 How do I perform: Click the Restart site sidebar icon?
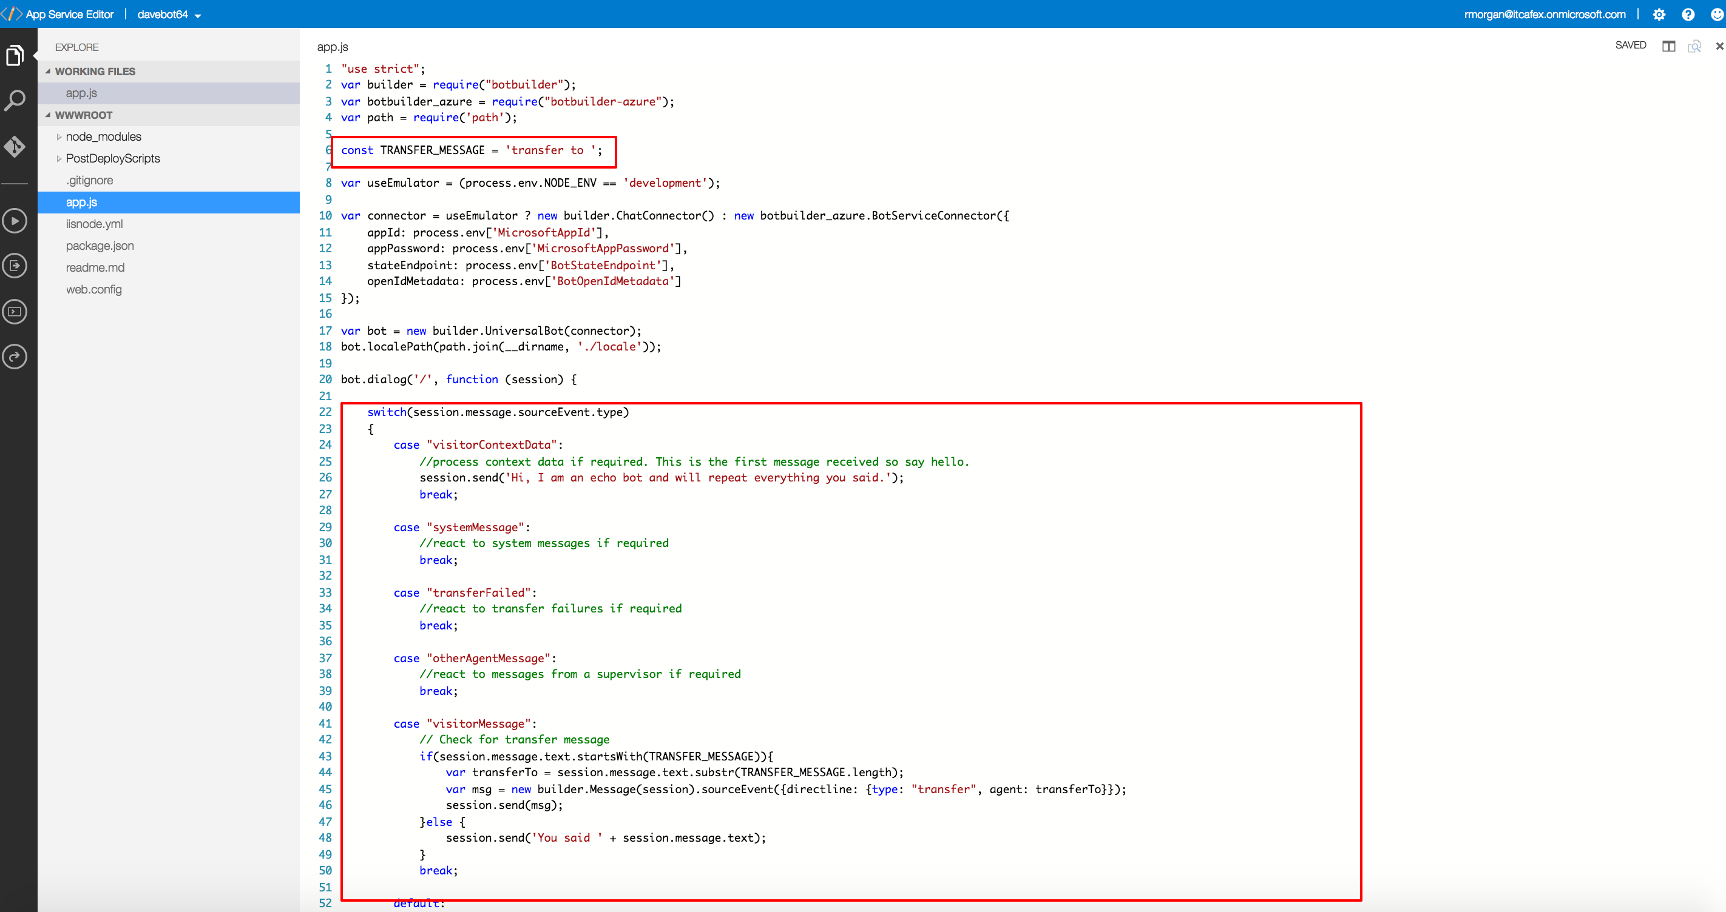click(15, 357)
